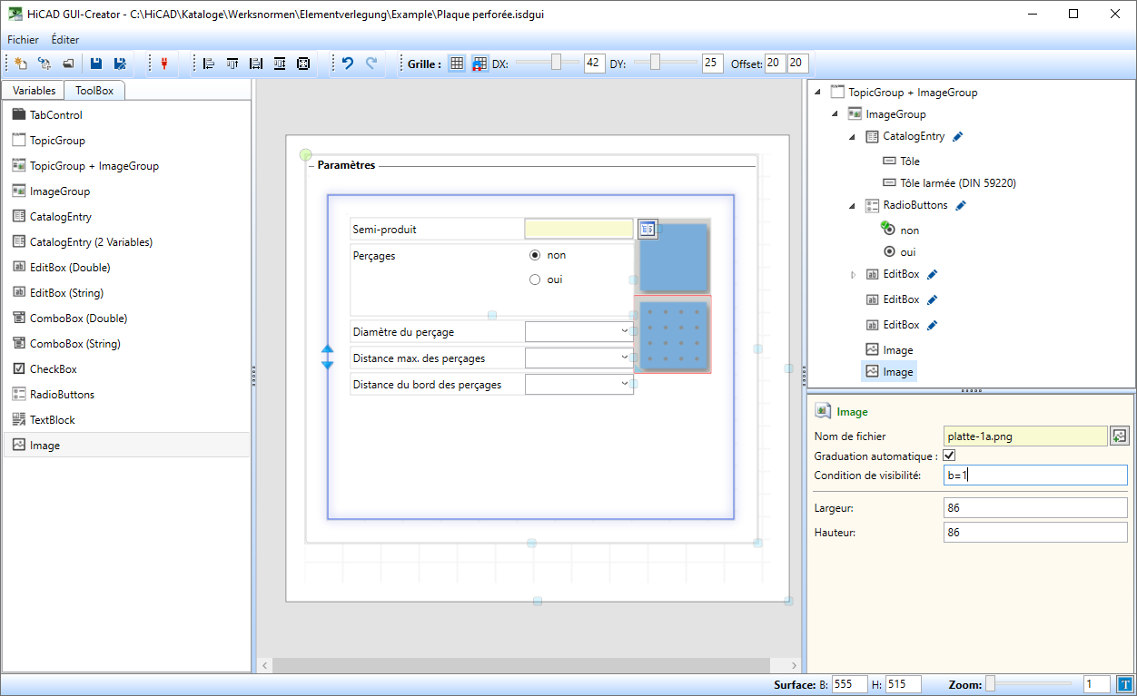Switch to the Variables tab
Viewport: 1137px width, 696px height.
click(34, 91)
